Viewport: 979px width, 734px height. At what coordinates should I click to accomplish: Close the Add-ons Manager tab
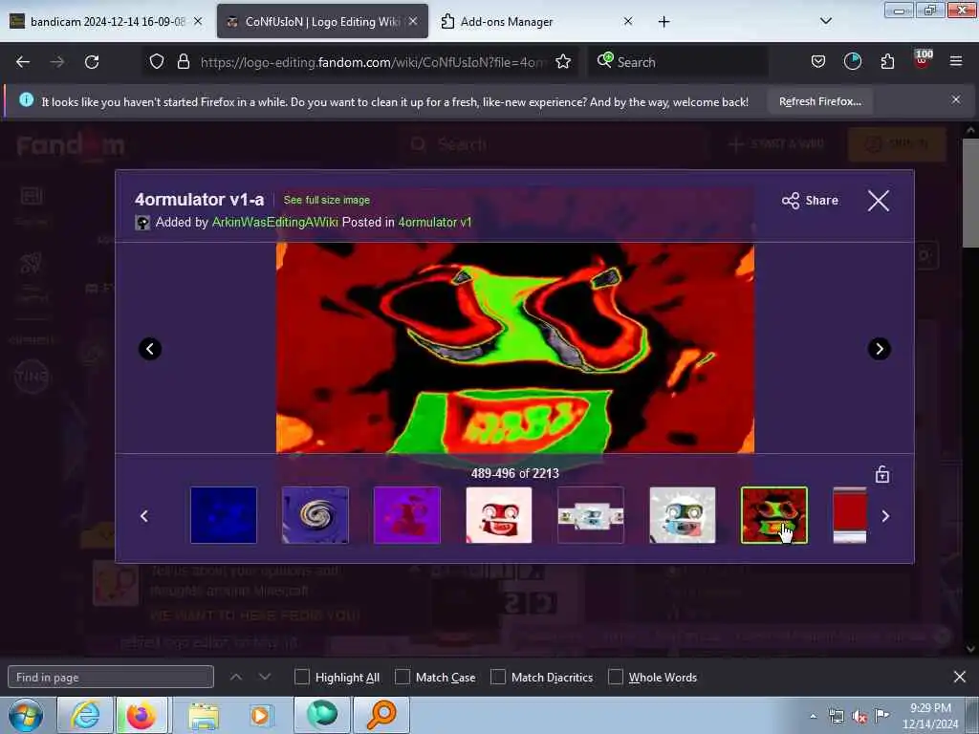(x=628, y=21)
